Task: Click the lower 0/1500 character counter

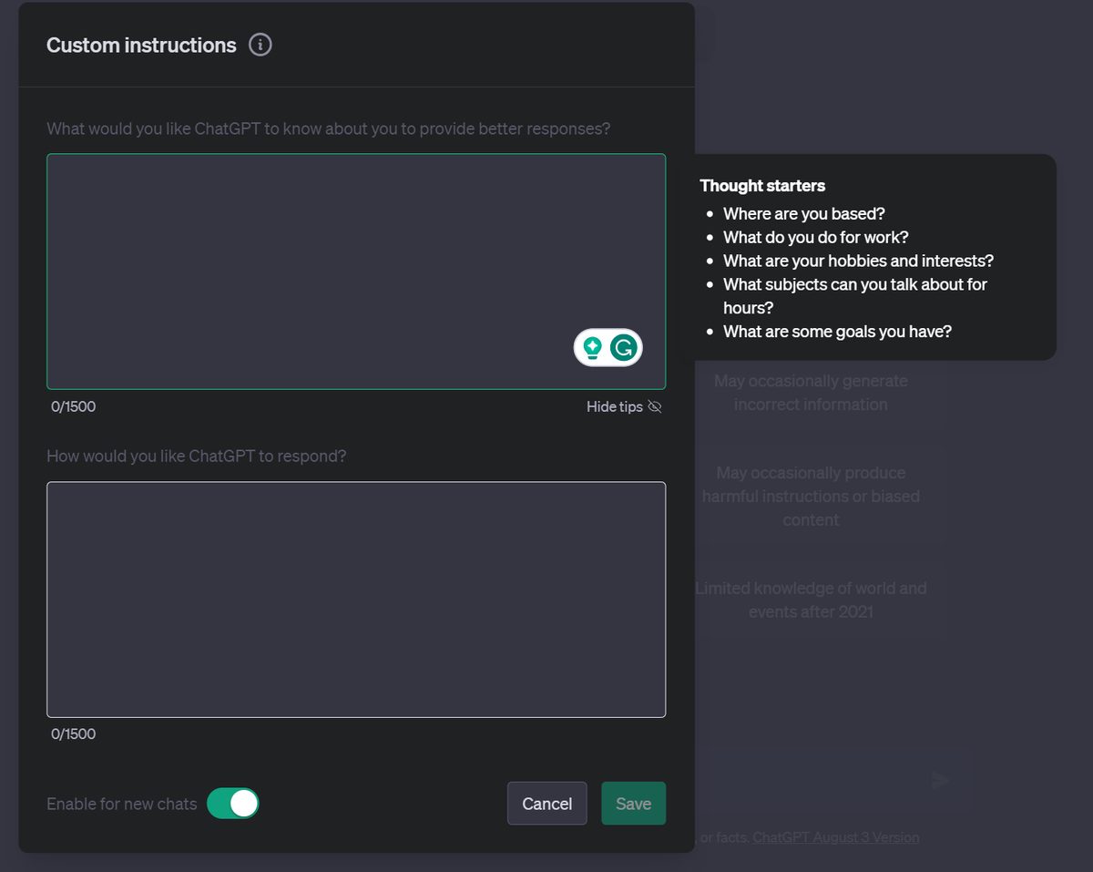Action: 73,734
